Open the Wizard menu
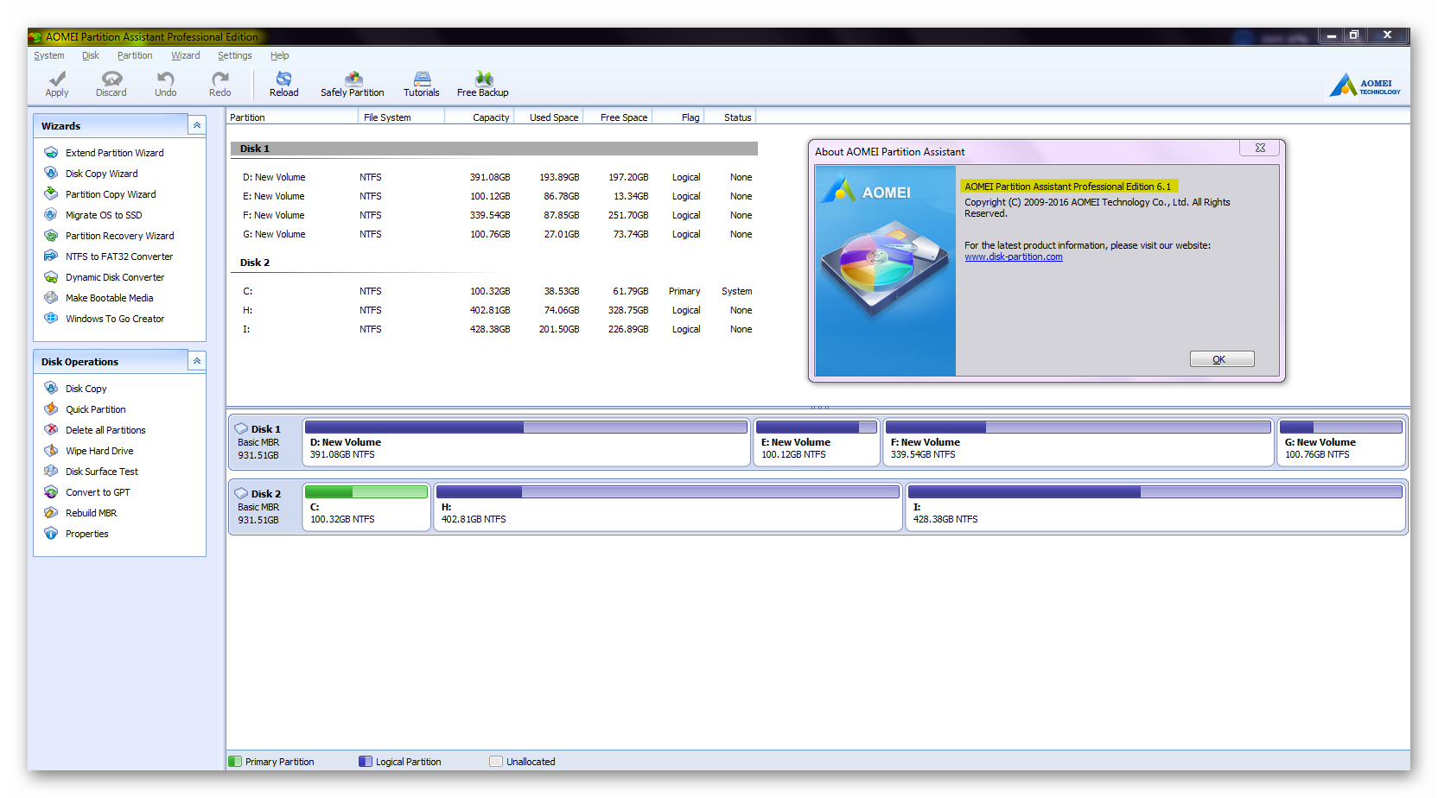This screenshot has width=1438, height=798. coord(185,55)
